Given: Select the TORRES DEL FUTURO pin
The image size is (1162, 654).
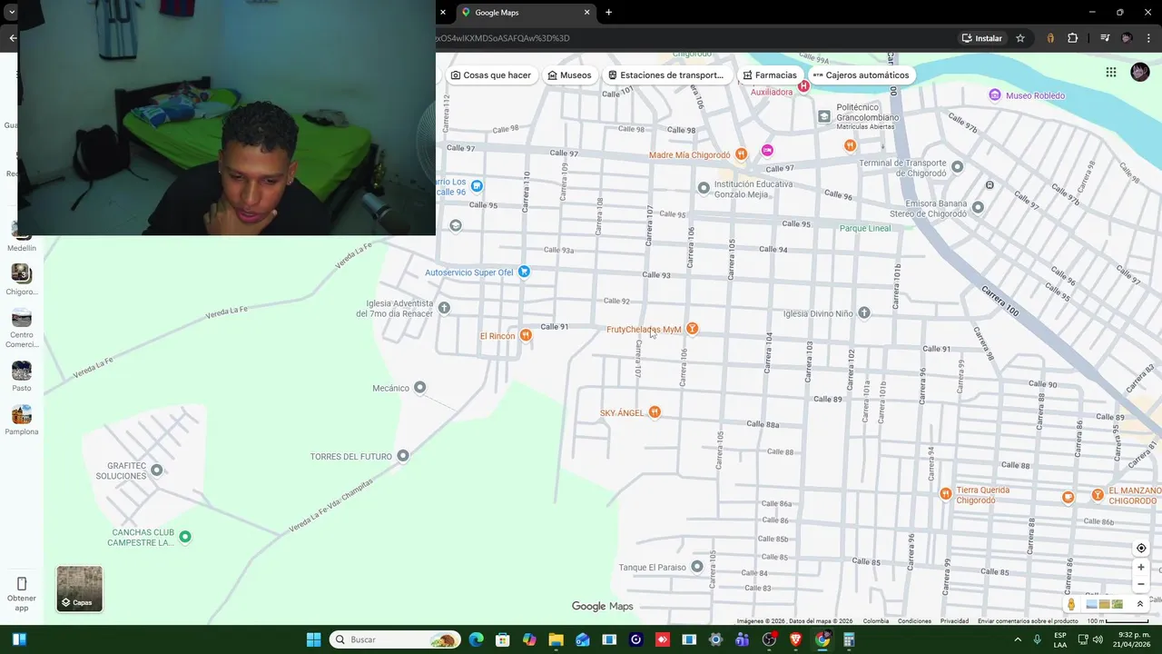Looking at the screenshot, I should click(403, 456).
